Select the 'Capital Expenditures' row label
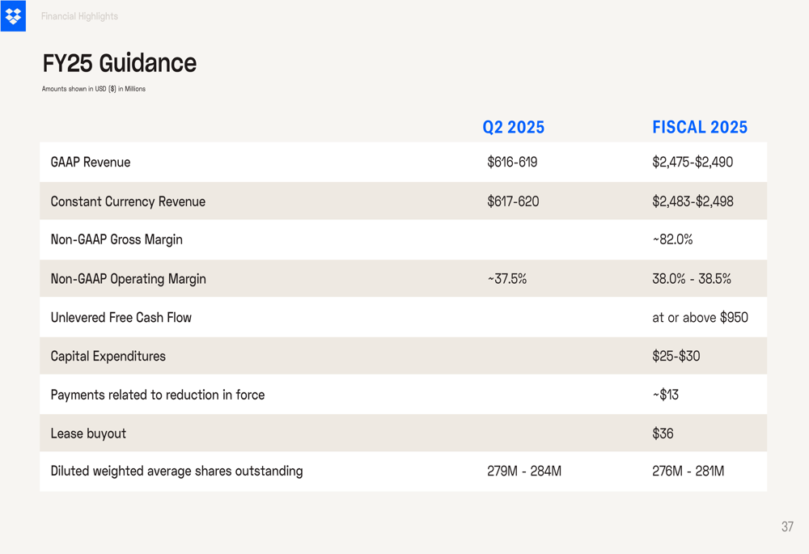Viewport: 809px width, 554px height. [x=108, y=357]
